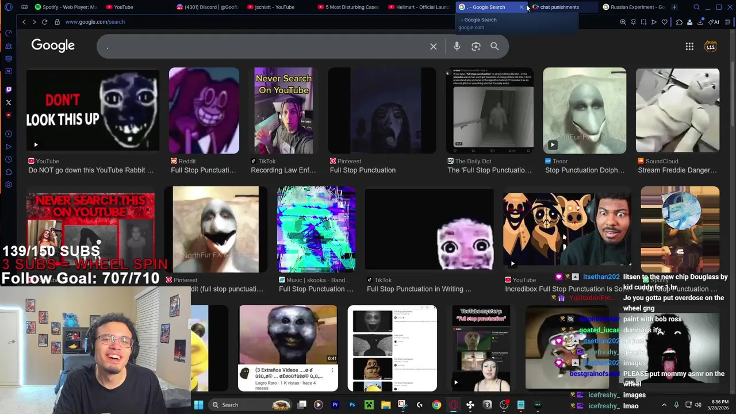The image size is (736, 414).
Task: Switch to the jschlatt - YouTube tab
Action: (279, 7)
